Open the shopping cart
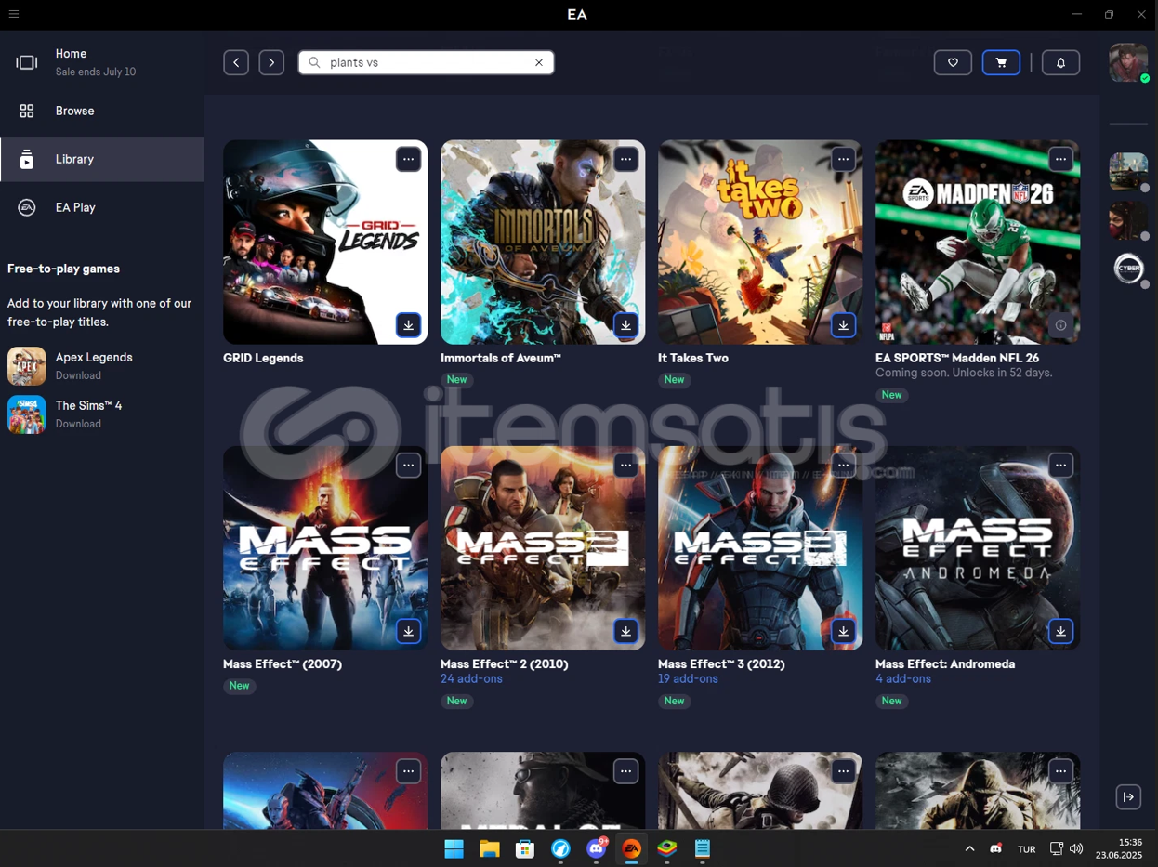This screenshot has width=1158, height=867. click(1001, 62)
